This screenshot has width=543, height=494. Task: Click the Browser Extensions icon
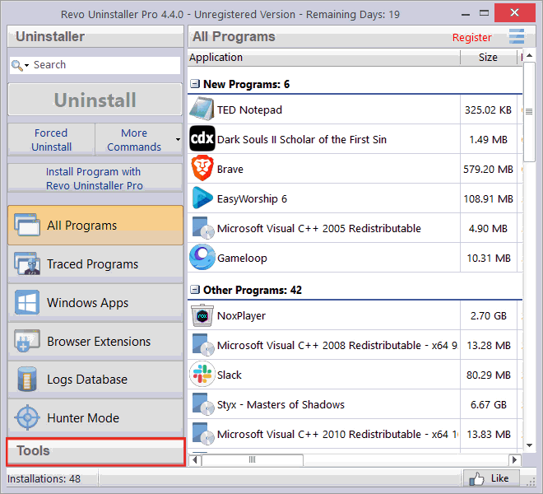tap(27, 341)
